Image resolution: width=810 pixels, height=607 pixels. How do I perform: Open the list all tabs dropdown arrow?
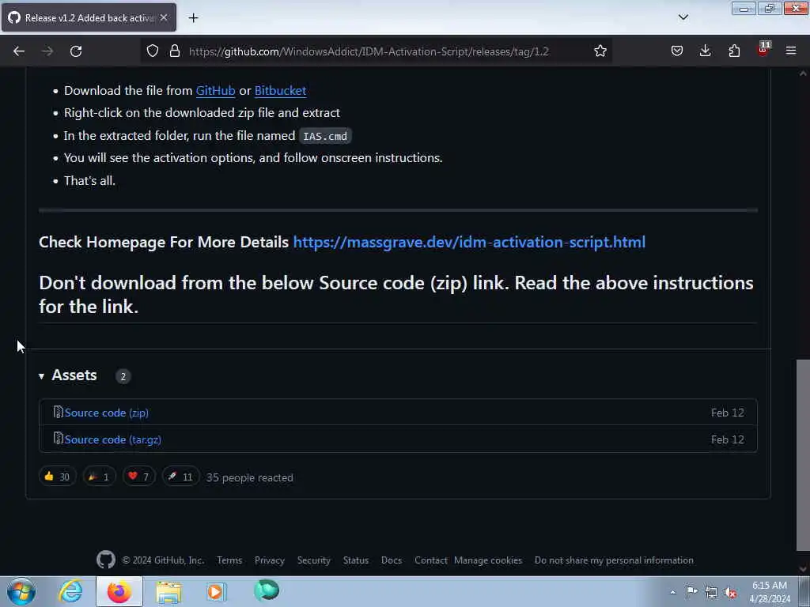point(683,17)
